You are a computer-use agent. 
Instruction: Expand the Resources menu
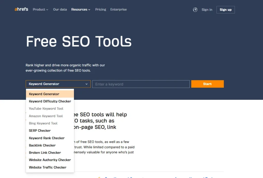pyautogui.click(x=81, y=10)
